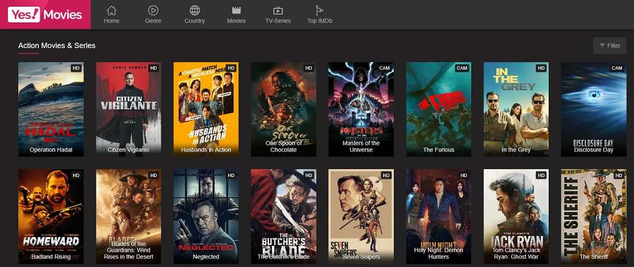This screenshot has width=634, height=267.
Task: Open the Country menu label
Action: pyautogui.click(x=195, y=21)
